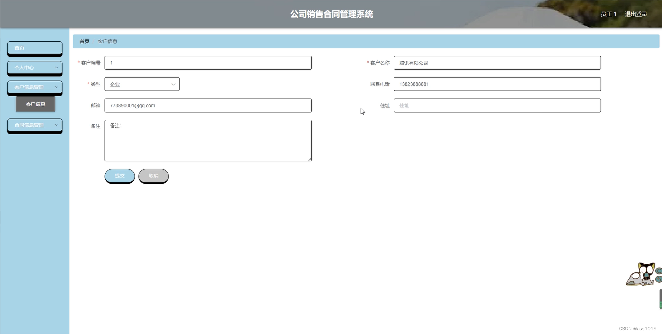Click 员工 1 in the top bar
Image resolution: width=662 pixels, height=334 pixels.
(608, 14)
